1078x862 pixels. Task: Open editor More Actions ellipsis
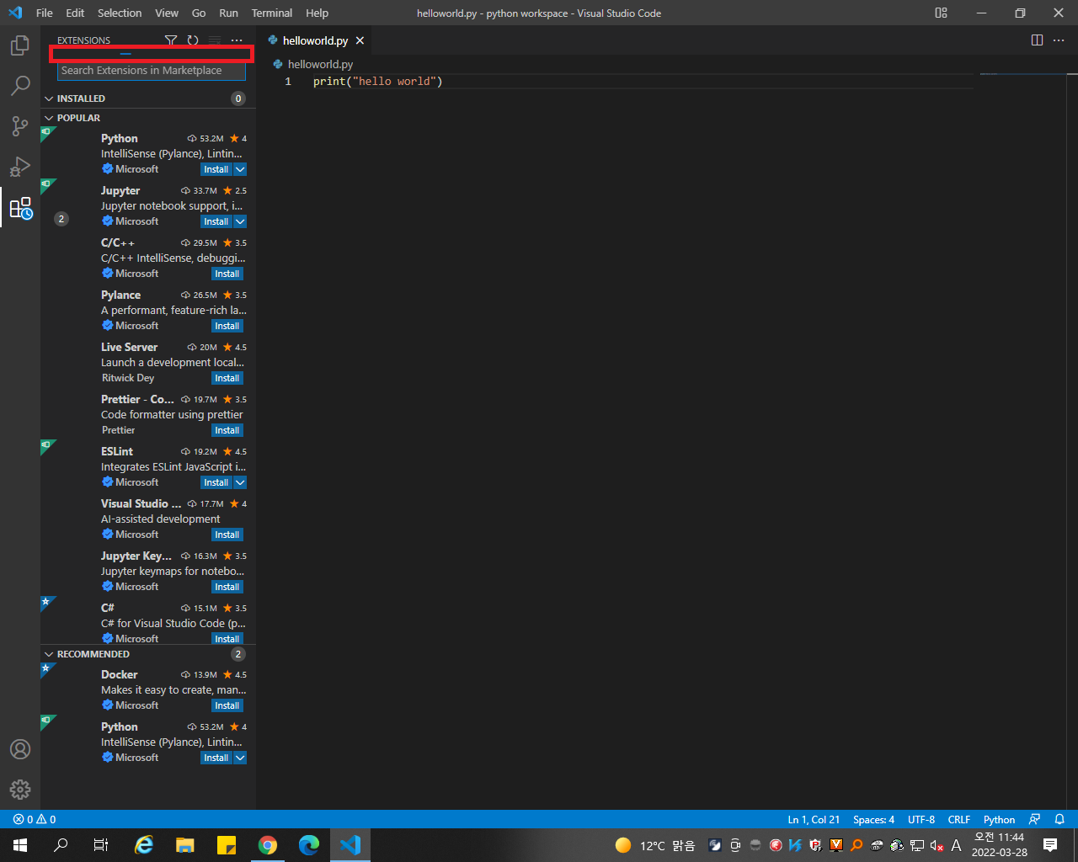1059,40
